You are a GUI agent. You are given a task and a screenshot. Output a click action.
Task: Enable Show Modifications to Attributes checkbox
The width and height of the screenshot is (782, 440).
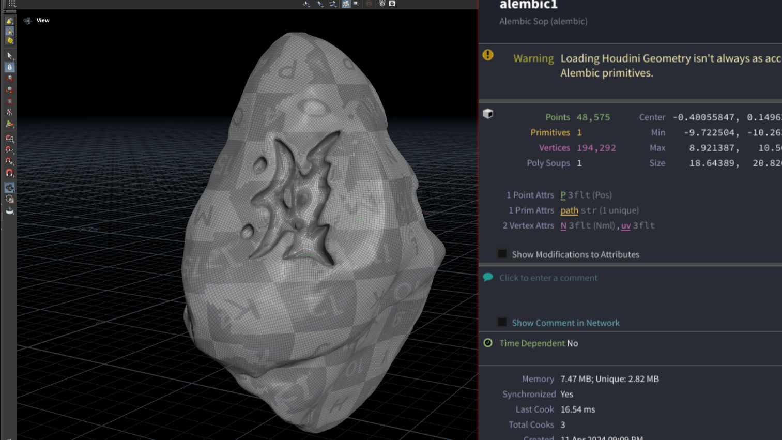click(x=502, y=254)
